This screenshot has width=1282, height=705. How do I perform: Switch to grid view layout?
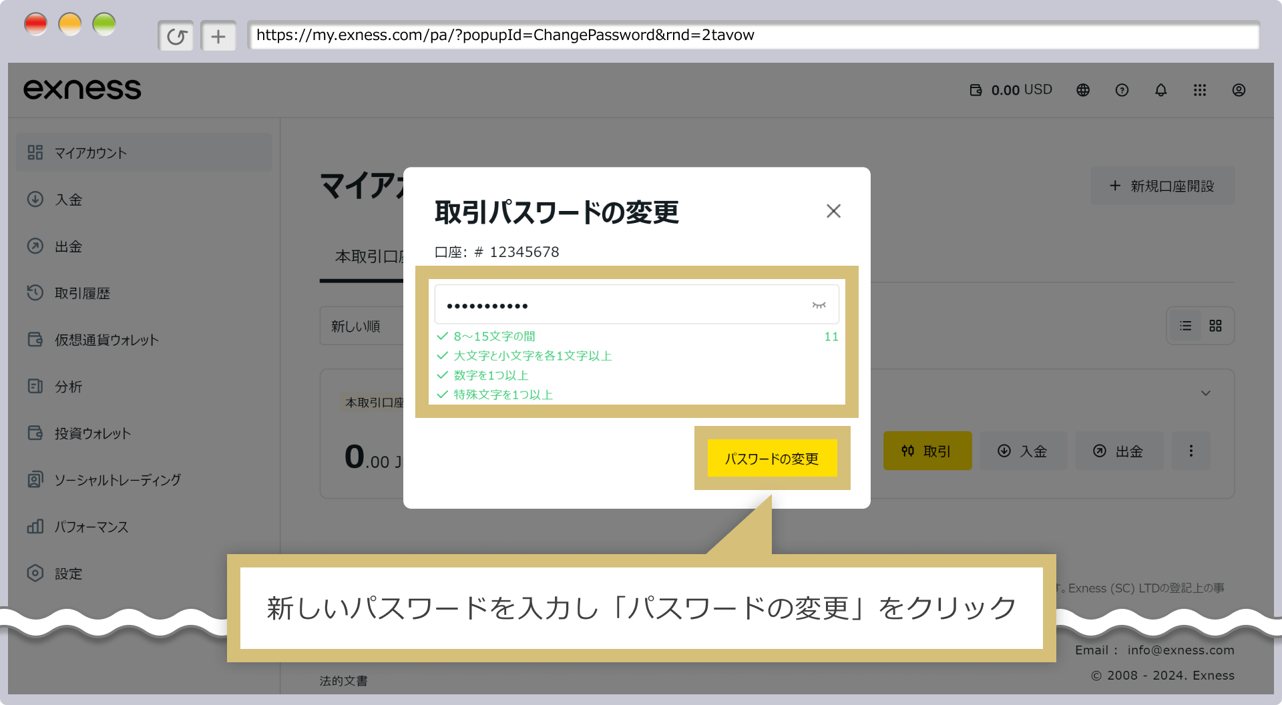point(1215,326)
